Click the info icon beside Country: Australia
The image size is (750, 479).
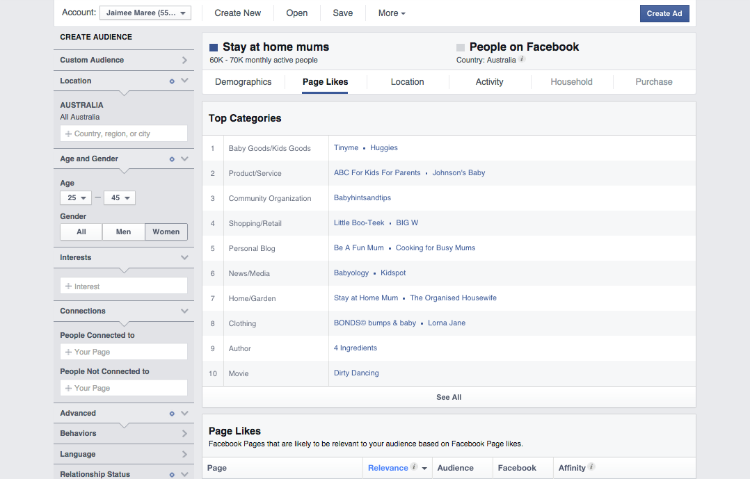point(522,59)
